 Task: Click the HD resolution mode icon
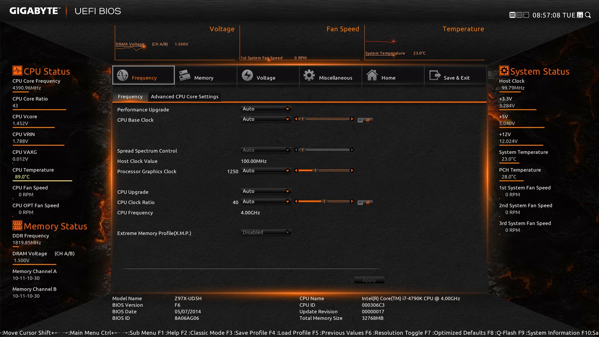click(512, 15)
